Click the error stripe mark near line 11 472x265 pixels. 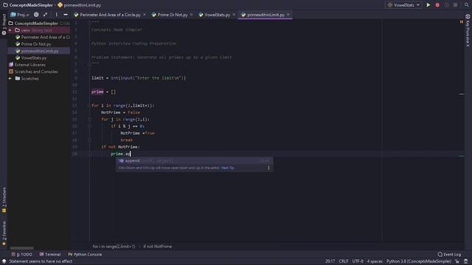pyautogui.click(x=462, y=94)
